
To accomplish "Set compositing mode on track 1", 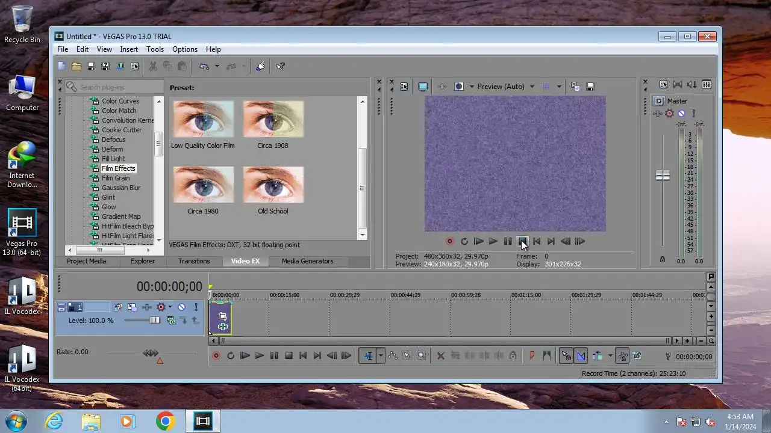I will 171,321.
